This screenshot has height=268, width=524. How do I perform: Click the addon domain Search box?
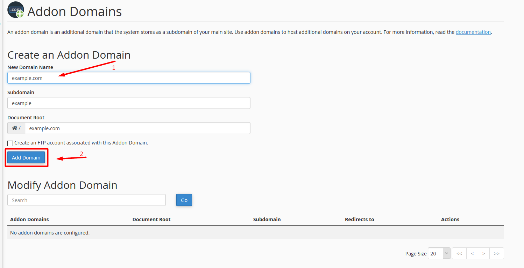(86, 200)
